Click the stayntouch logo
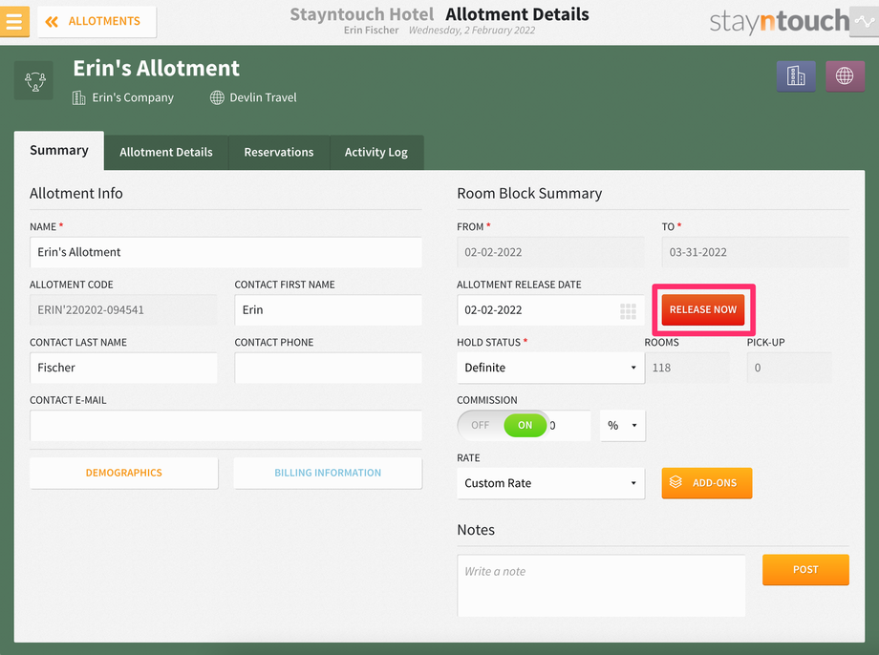 click(780, 21)
